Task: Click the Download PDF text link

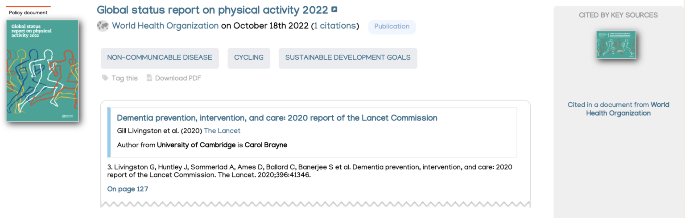Action: 178,78
